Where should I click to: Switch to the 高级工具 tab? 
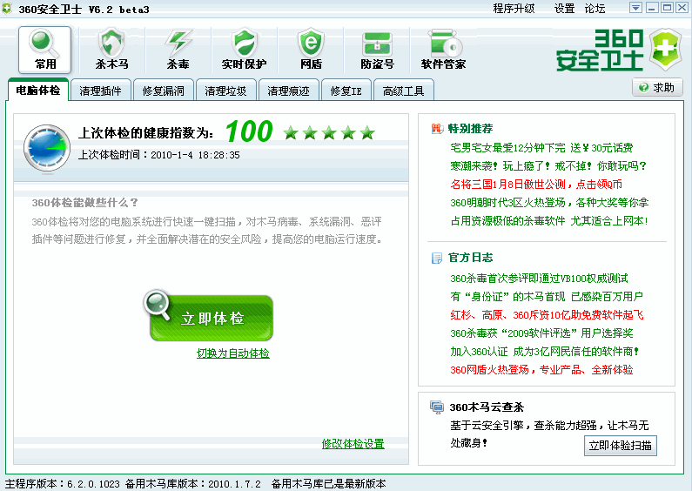pos(403,91)
